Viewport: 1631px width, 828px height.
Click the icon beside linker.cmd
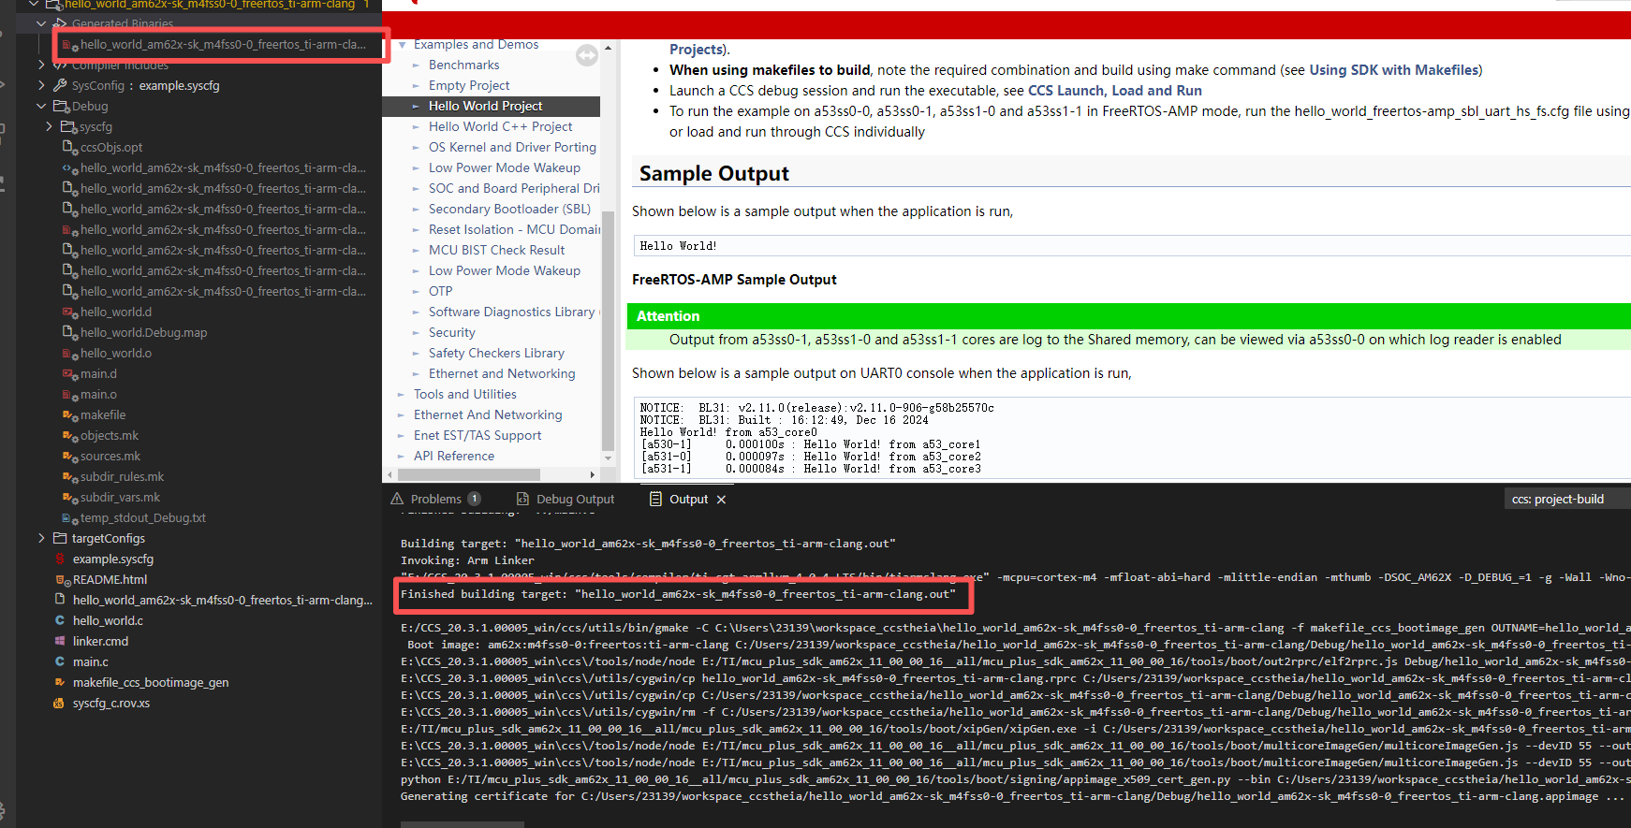(61, 641)
